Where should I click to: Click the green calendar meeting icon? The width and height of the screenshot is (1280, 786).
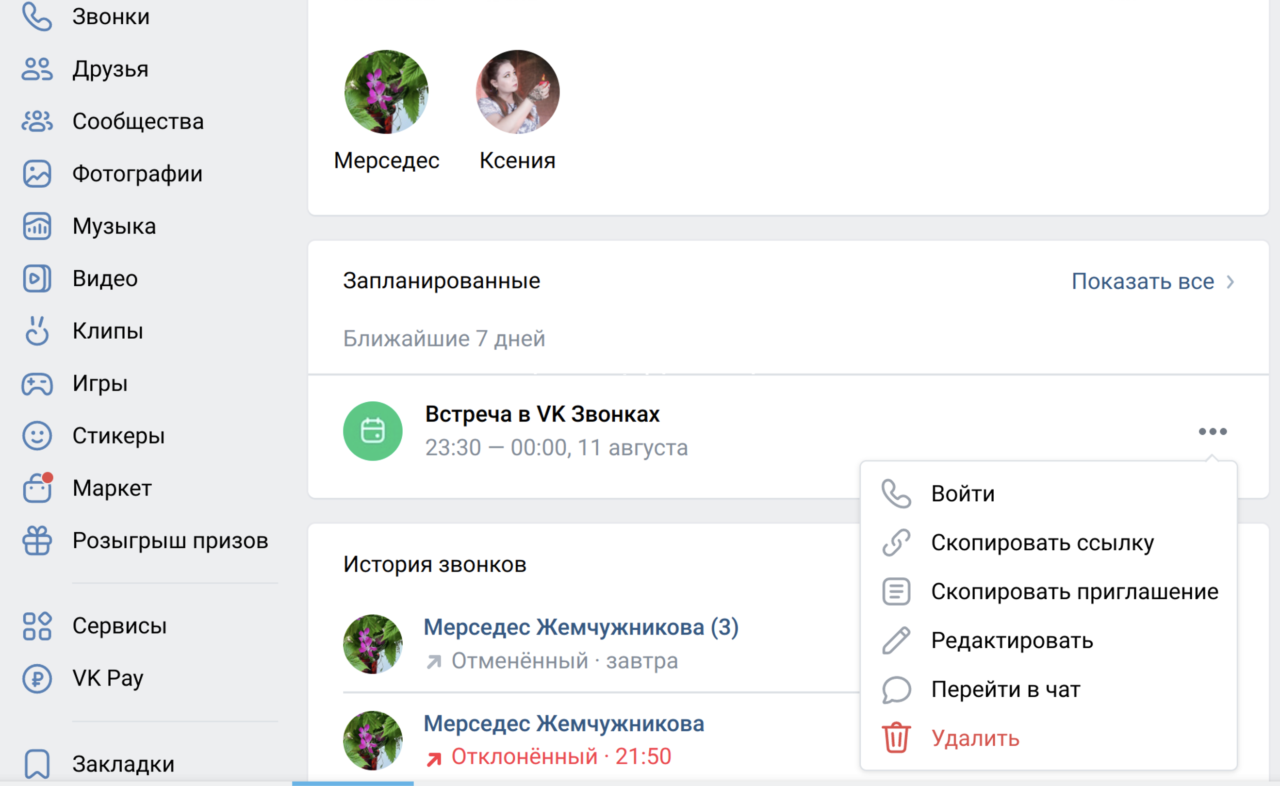tap(372, 431)
